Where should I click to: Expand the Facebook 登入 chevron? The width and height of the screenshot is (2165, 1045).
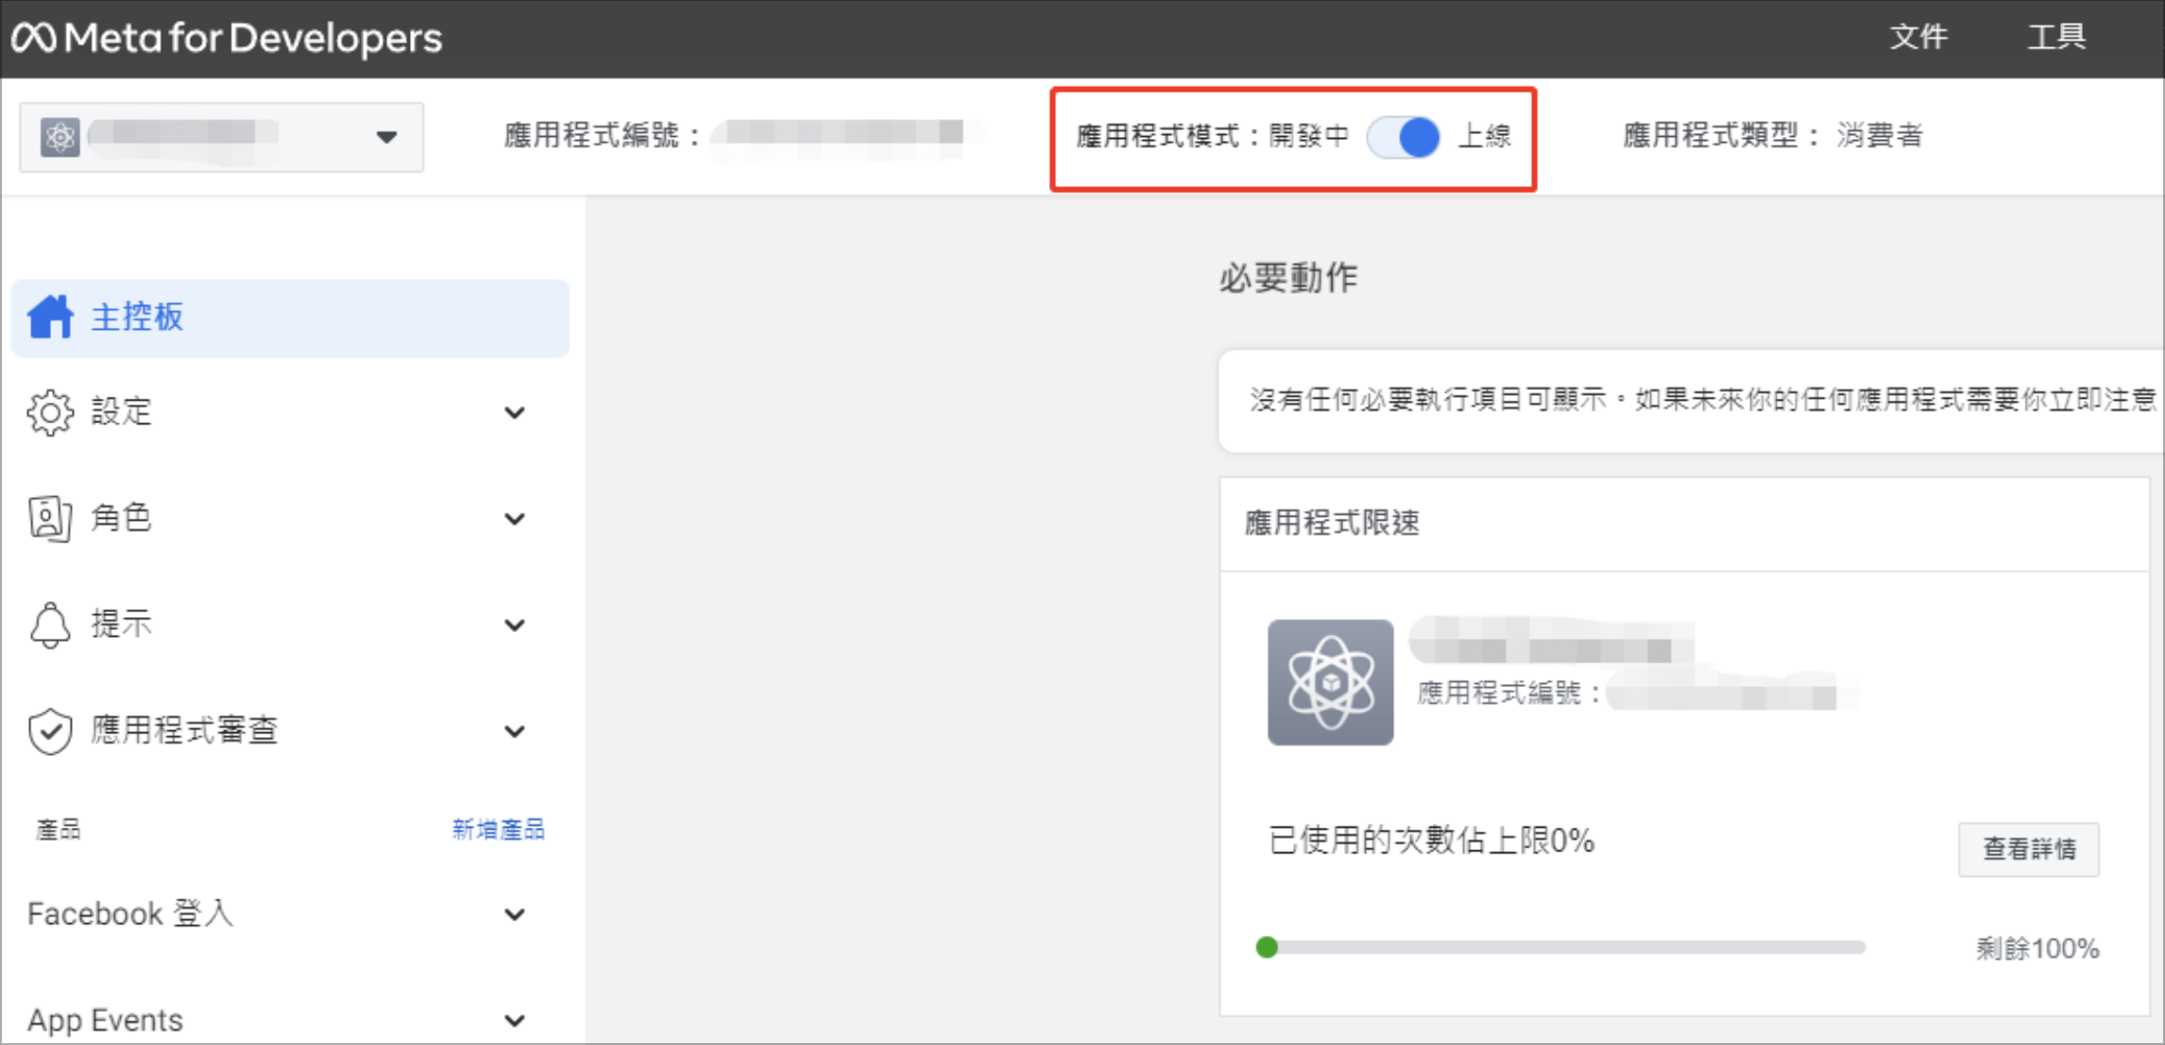point(515,915)
